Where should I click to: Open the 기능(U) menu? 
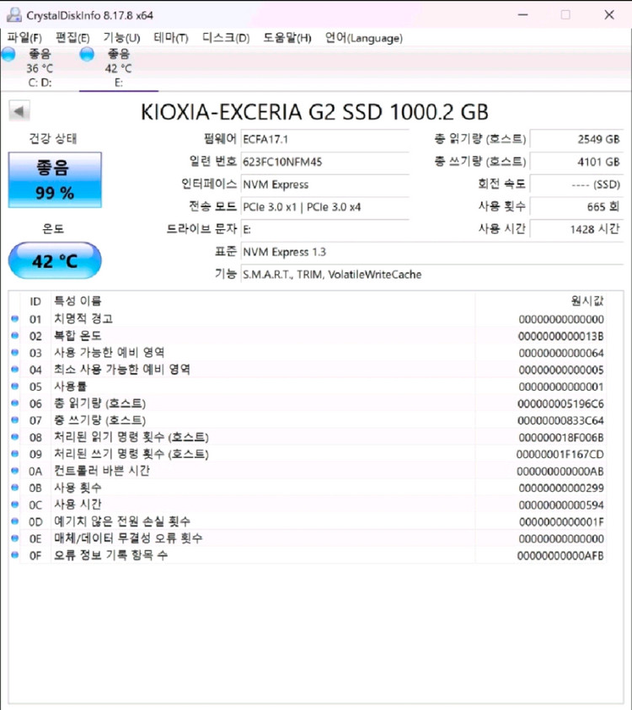click(122, 38)
